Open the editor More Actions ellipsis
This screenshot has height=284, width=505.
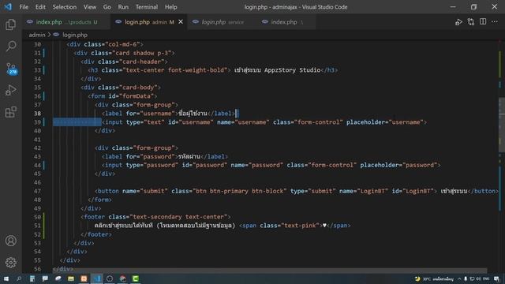point(495,21)
